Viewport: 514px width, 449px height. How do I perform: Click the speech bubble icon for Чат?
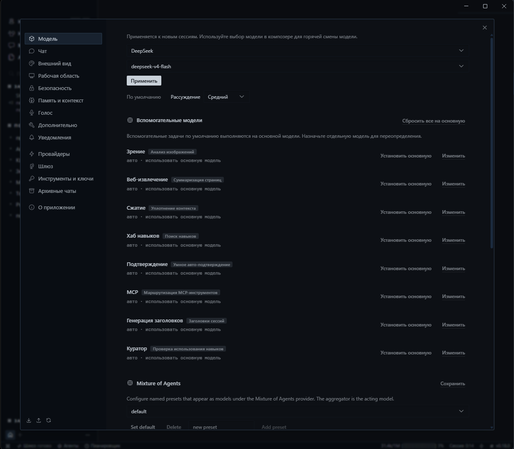click(32, 51)
